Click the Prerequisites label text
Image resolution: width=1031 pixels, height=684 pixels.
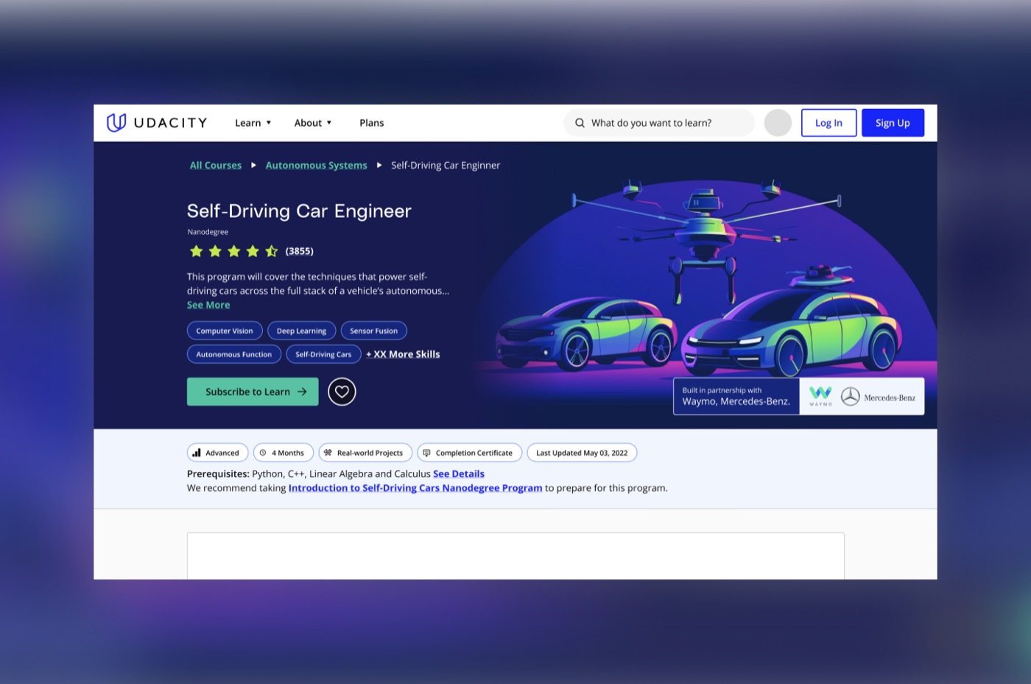pos(218,474)
